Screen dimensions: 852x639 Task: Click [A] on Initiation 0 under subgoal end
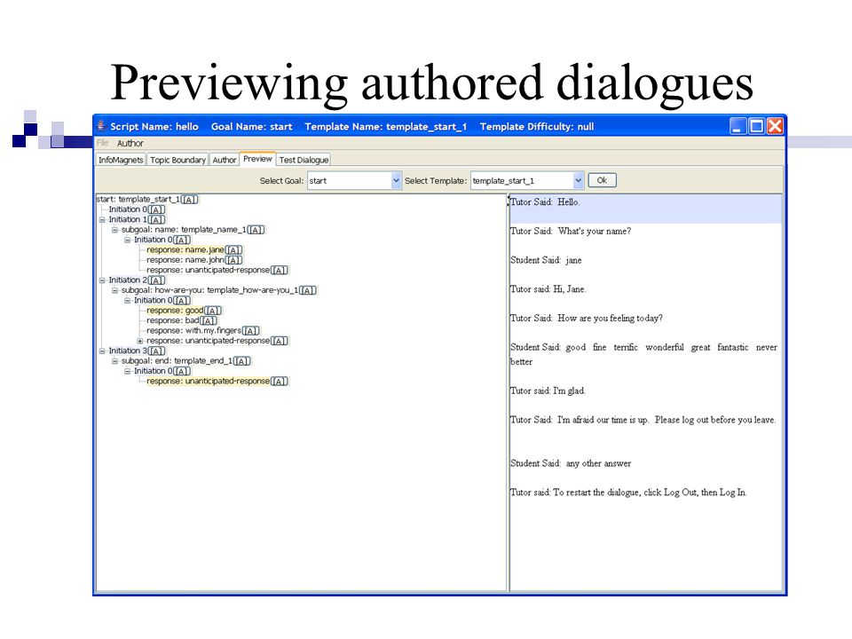click(182, 371)
